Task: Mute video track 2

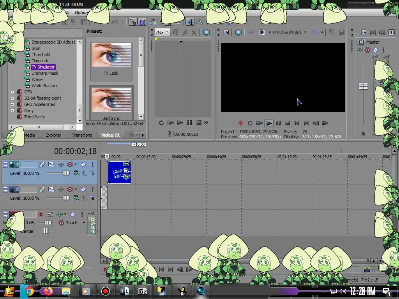Action: click(x=83, y=190)
